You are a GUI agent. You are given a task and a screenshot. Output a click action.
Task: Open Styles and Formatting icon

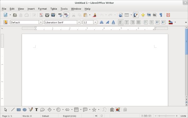tap(5, 22)
